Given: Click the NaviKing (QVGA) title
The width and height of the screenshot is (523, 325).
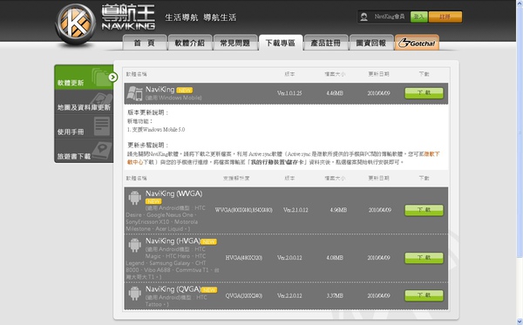Looking at the screenshot, I should (173, 289).
